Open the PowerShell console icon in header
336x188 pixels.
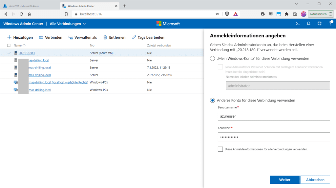(298, 24)
